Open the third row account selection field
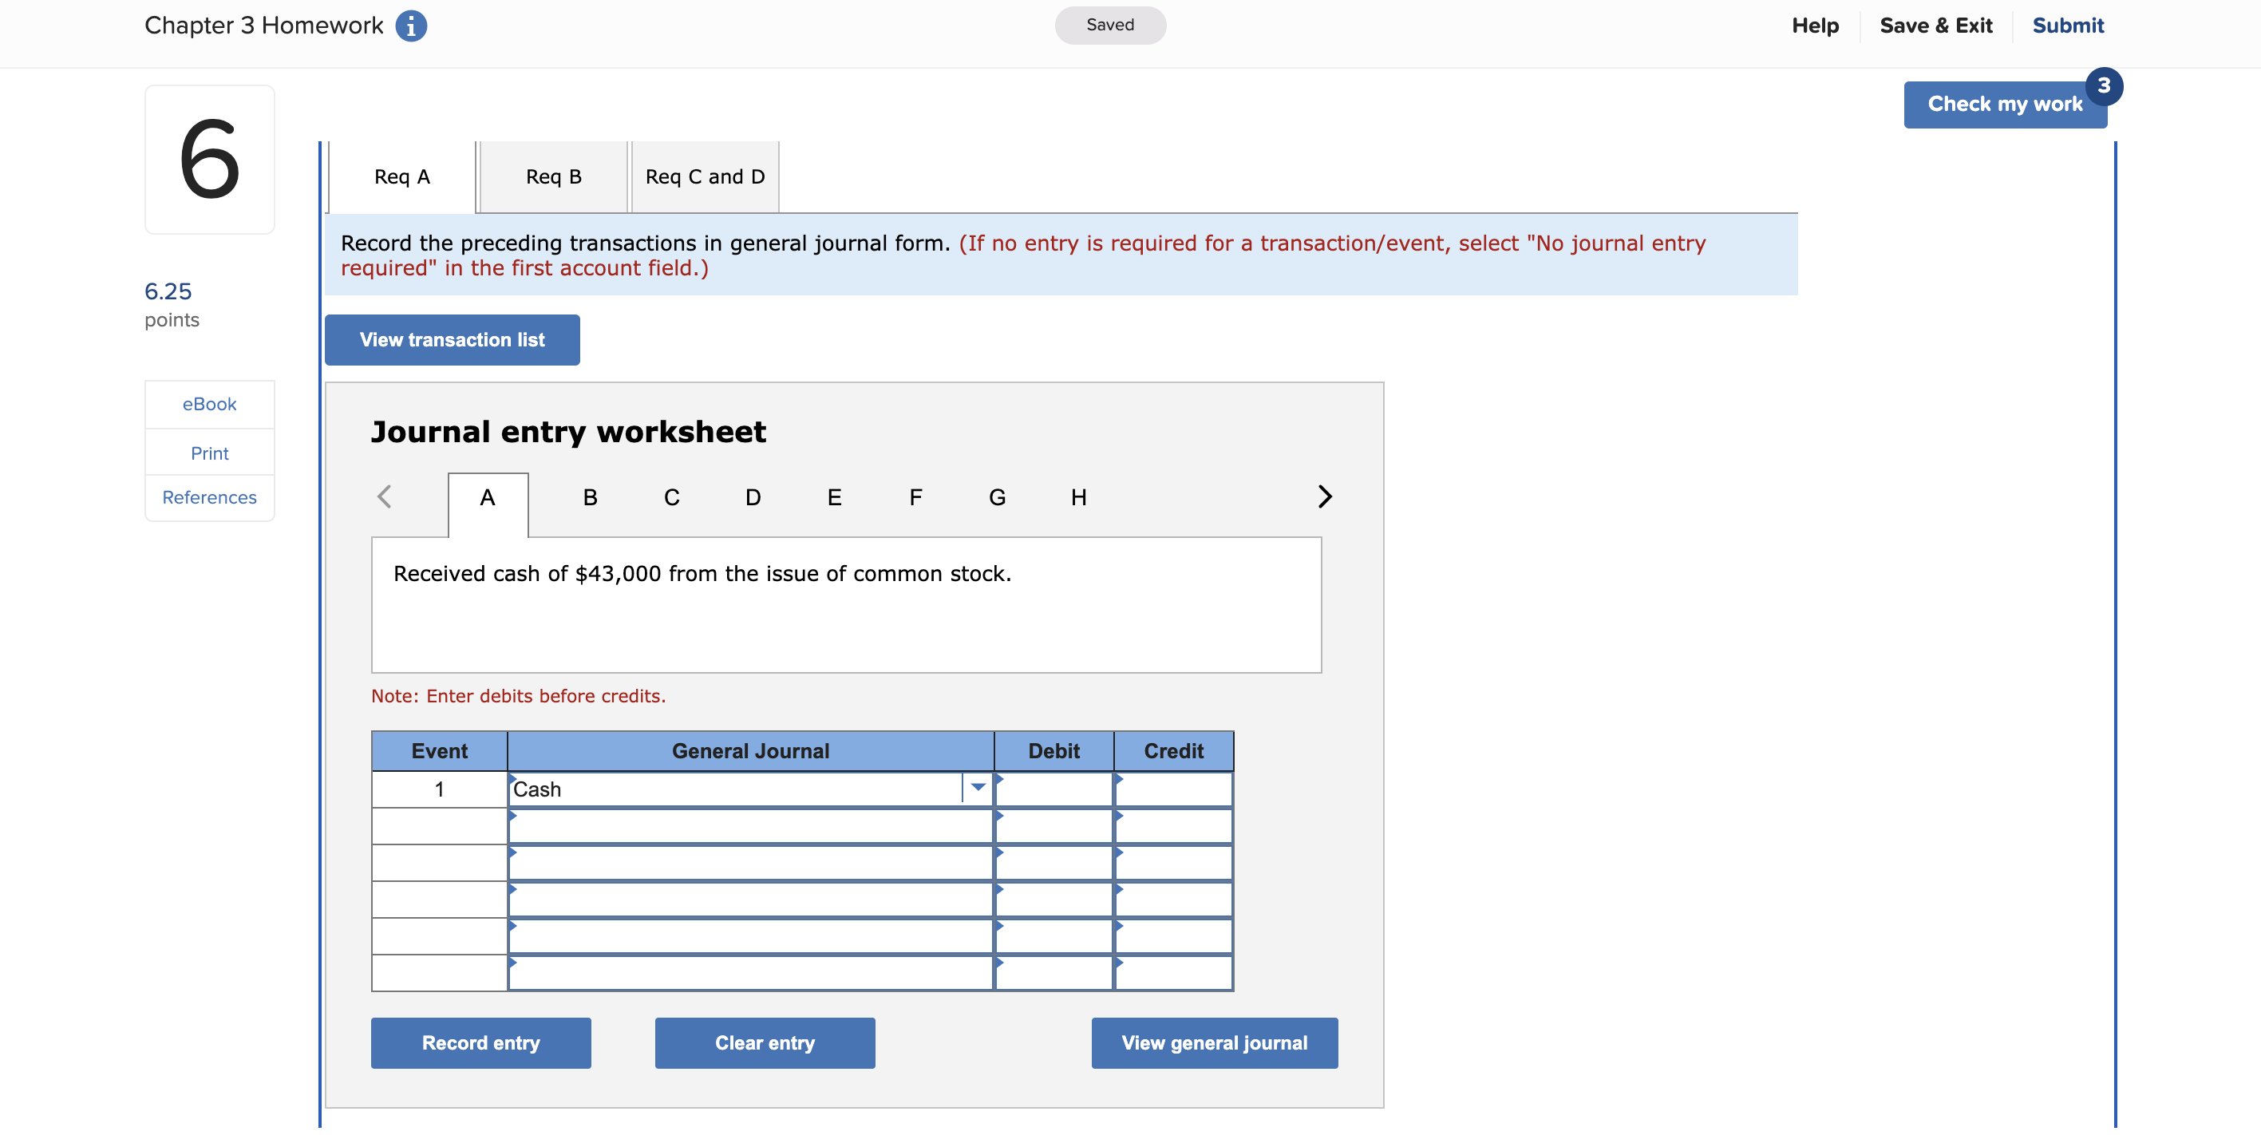2261x1135 pixels. (749, 863)
